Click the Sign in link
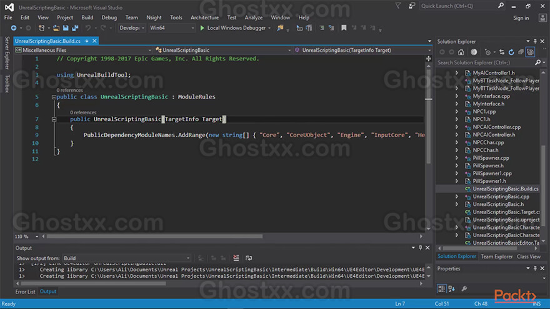 pos(521,18)
